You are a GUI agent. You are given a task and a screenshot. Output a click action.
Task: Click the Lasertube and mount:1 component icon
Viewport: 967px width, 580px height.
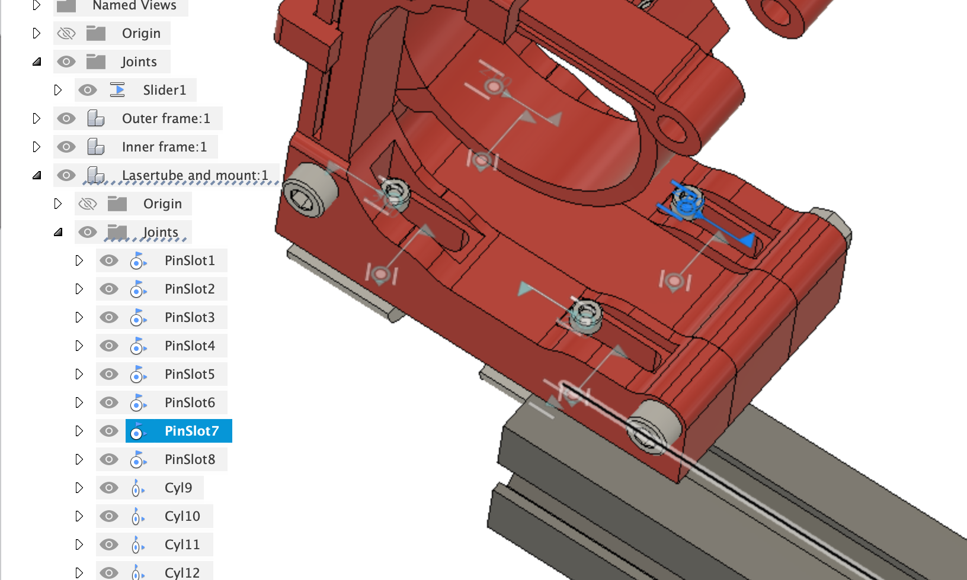[x=95, y=175]
